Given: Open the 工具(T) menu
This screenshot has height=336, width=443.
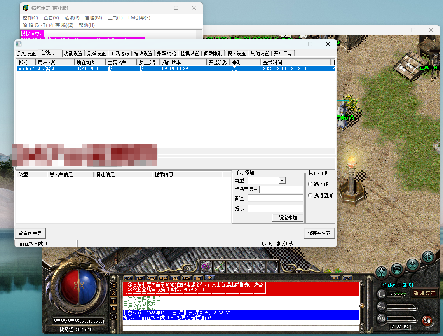Looking at the screenshot, I should pos(115,18).
